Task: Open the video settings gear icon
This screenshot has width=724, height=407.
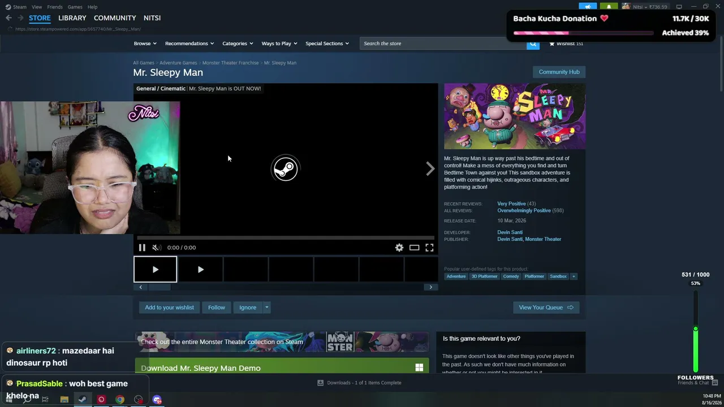Action: tap(399, 248)
